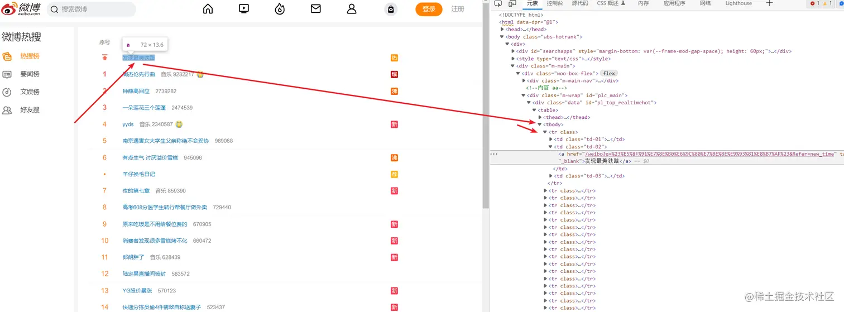The height and width of the screenshot is (312, 844).
Task: Focus the 搜索微博 search field
Action: click(x=92, y=9)
